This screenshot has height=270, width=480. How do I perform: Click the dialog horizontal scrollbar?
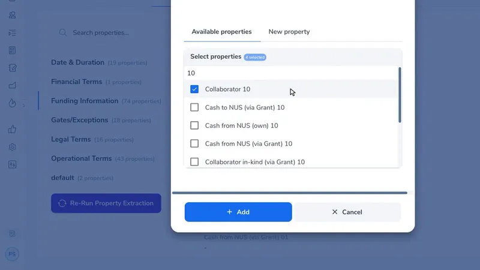(x=290, y=193)
